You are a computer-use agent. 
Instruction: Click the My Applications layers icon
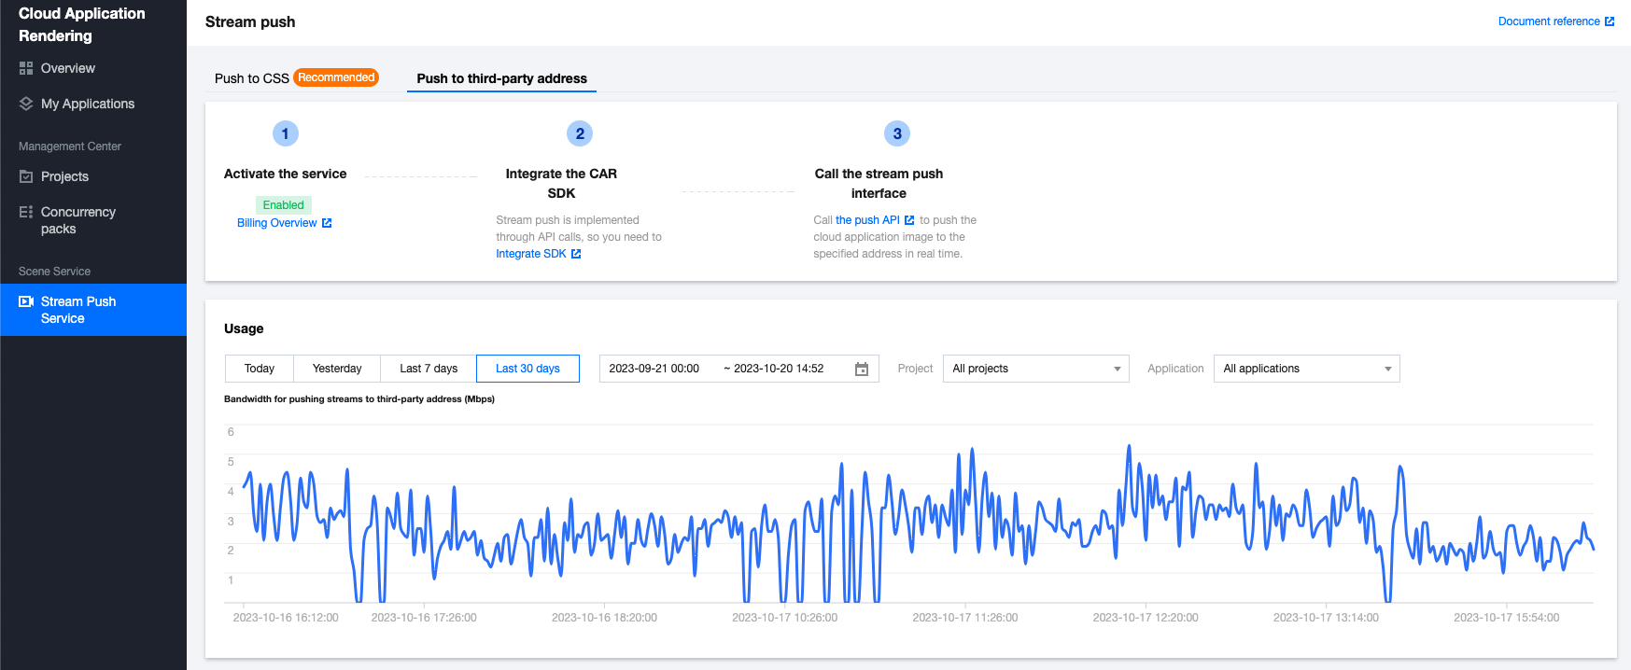[26, 104]
